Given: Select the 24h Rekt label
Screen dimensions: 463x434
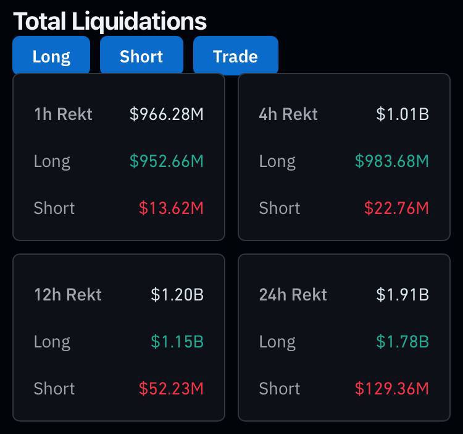Looking at the screenshot, I should tap(293, 295).
